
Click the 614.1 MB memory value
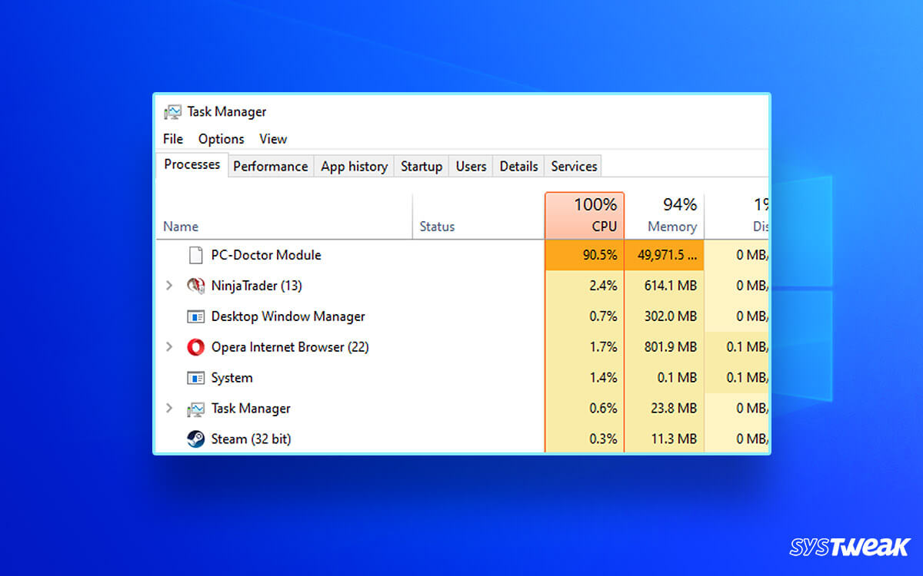tap(671, 286)
